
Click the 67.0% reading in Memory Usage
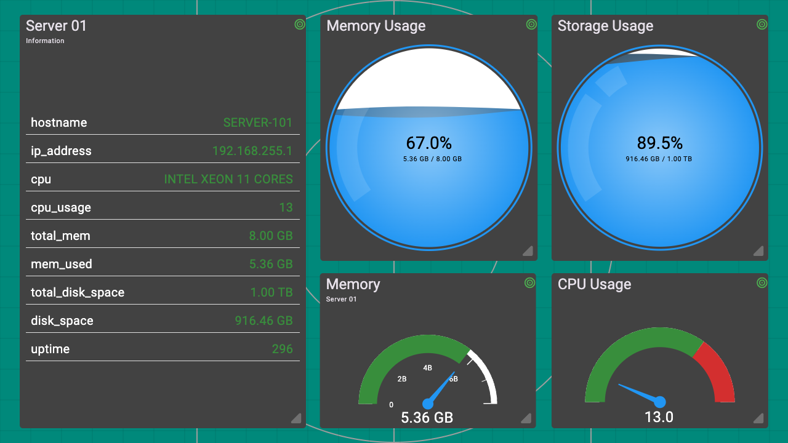(428, 143)
